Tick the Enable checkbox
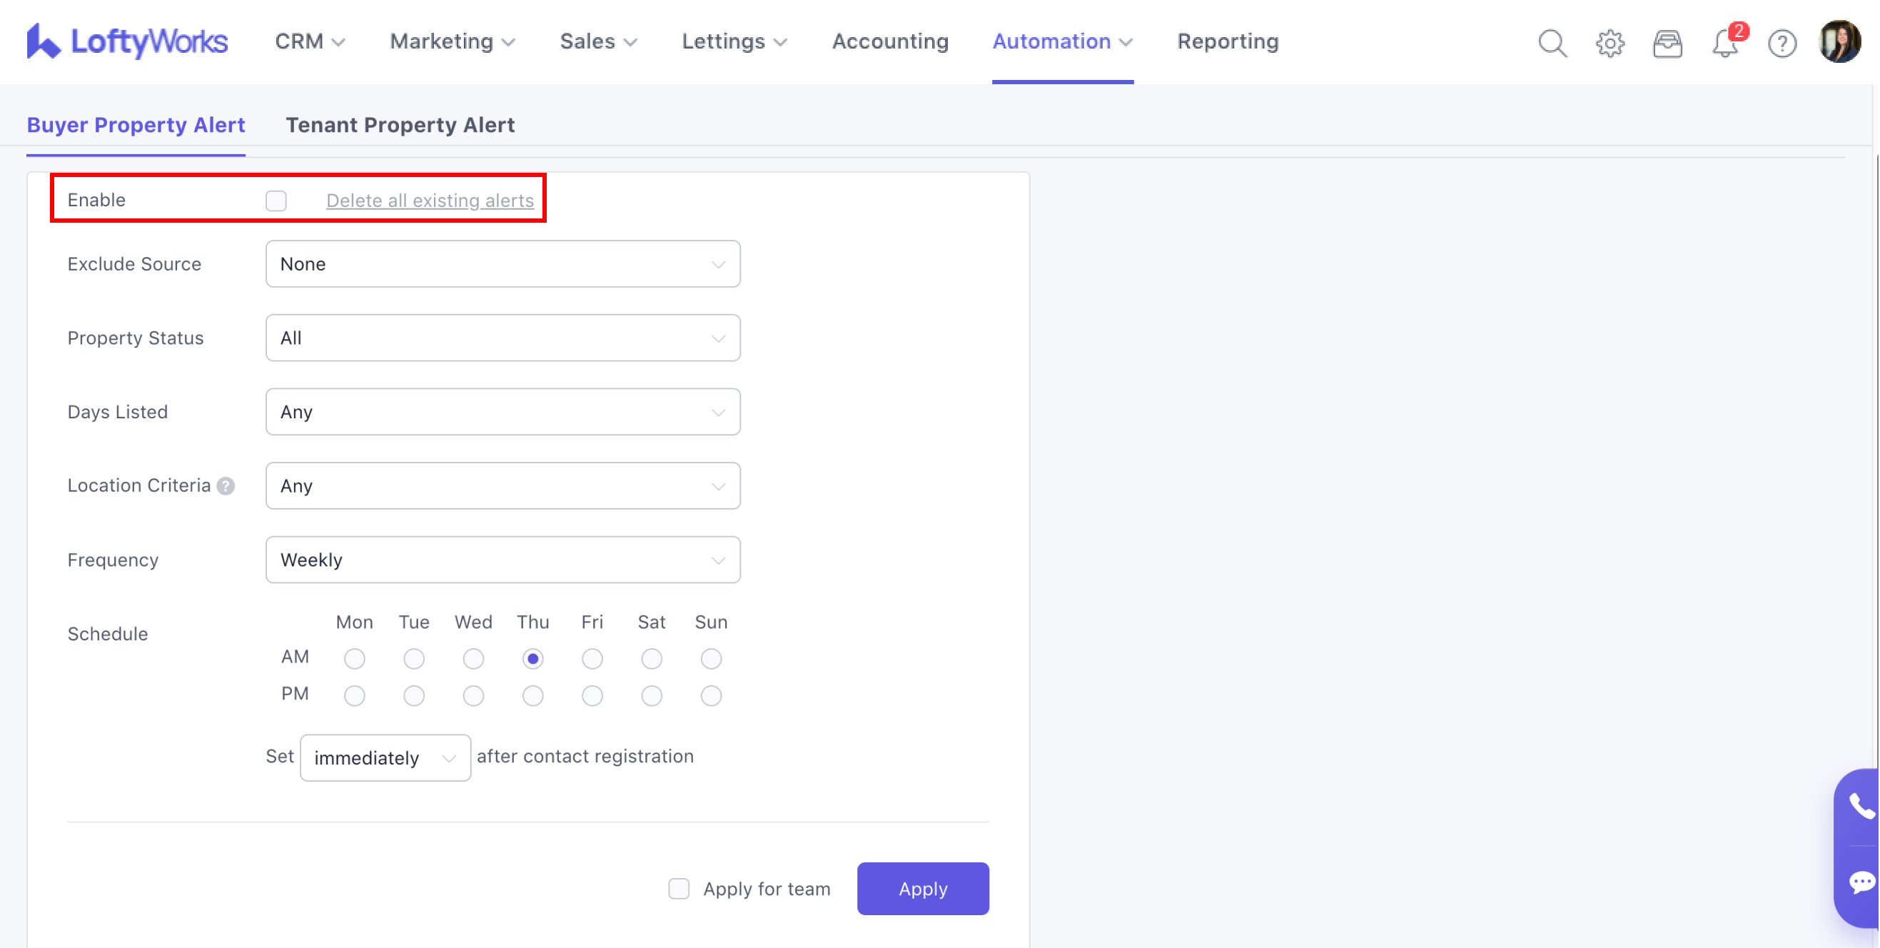Viewport: 1880px width, 948px height. tap(276, 201)
